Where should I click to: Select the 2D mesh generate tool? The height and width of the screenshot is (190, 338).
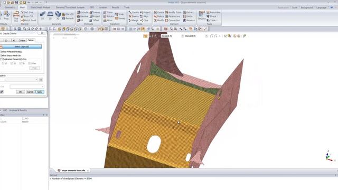point(50,16)
